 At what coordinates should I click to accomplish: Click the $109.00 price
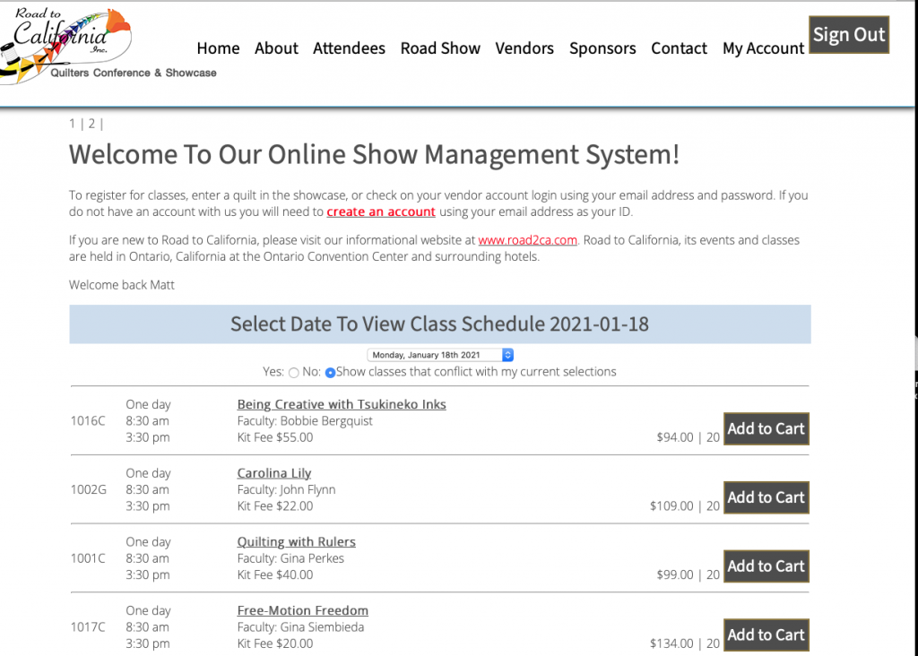(671, 505)
